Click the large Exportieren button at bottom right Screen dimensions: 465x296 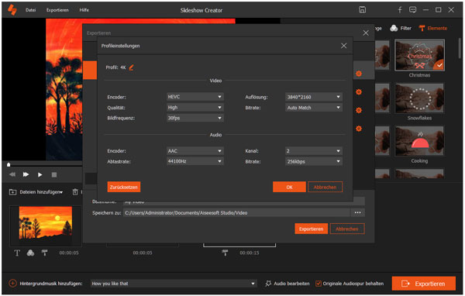[x=424, y=284]
